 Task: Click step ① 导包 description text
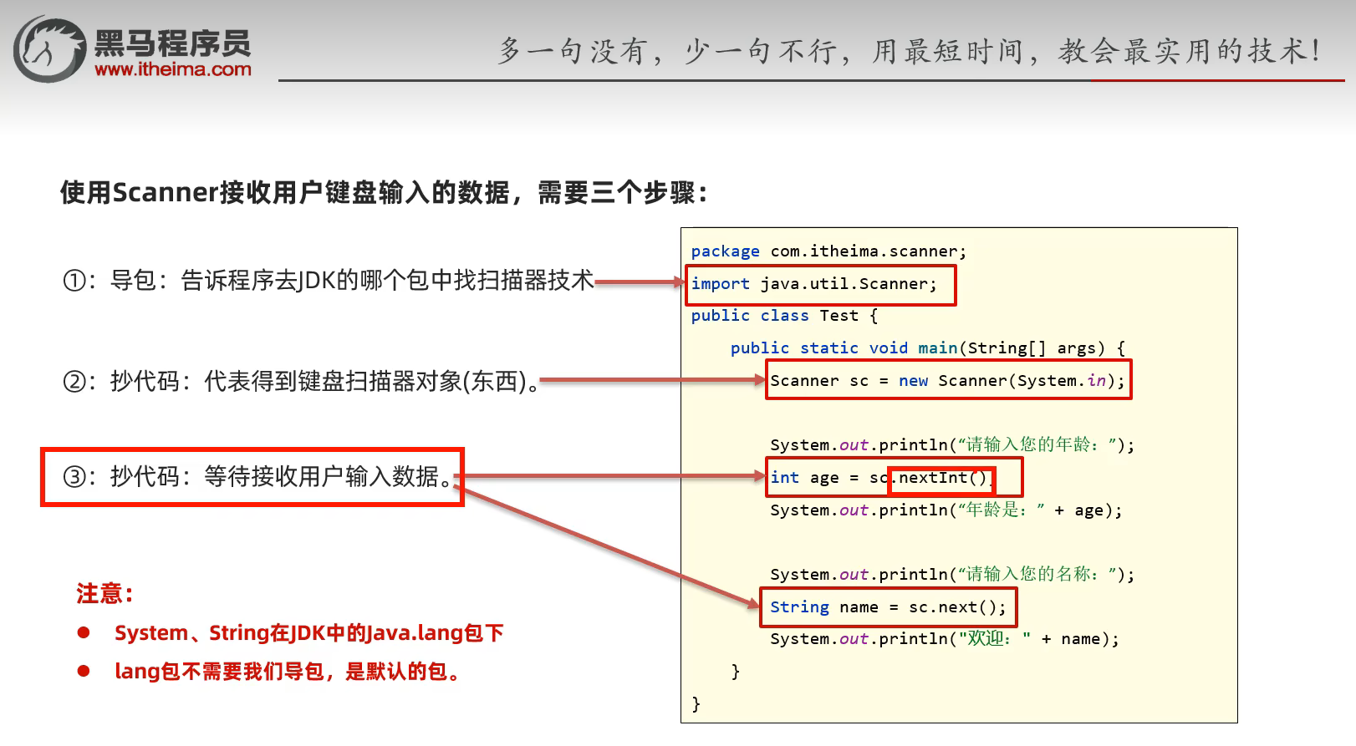click(x=329, y=281)
